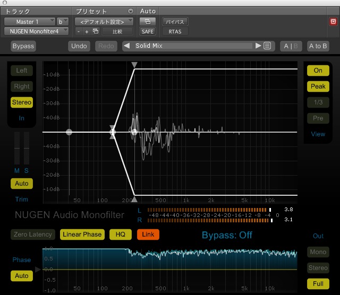Image resolution: width=340 pixels, height=295 pixels.
Task: Toggle the Stereo input mode
Action: tap(22, 102)
